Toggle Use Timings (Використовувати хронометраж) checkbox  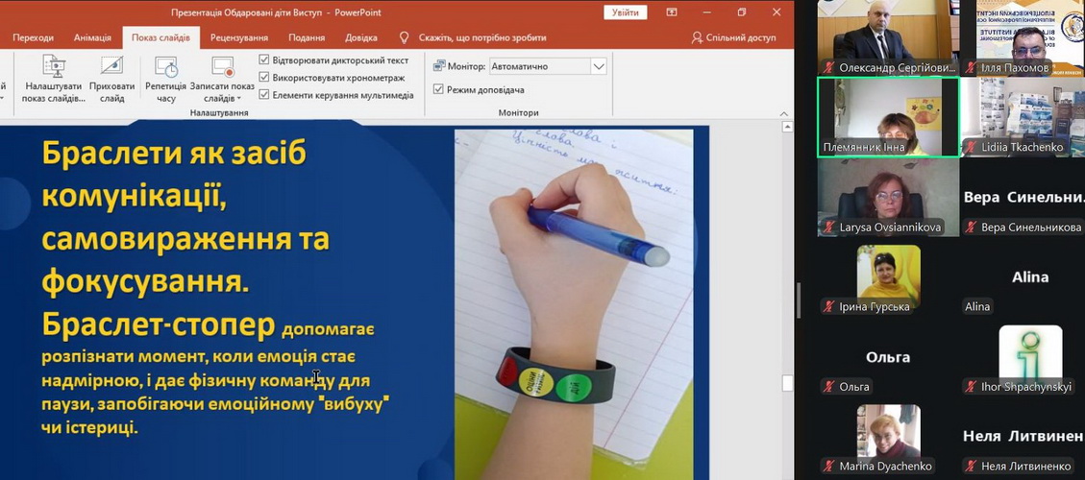pyautogui.click(x=264, y=78)
